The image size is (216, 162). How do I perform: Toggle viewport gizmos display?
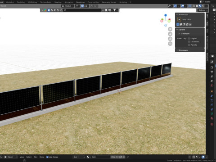(x=175, y=6)
